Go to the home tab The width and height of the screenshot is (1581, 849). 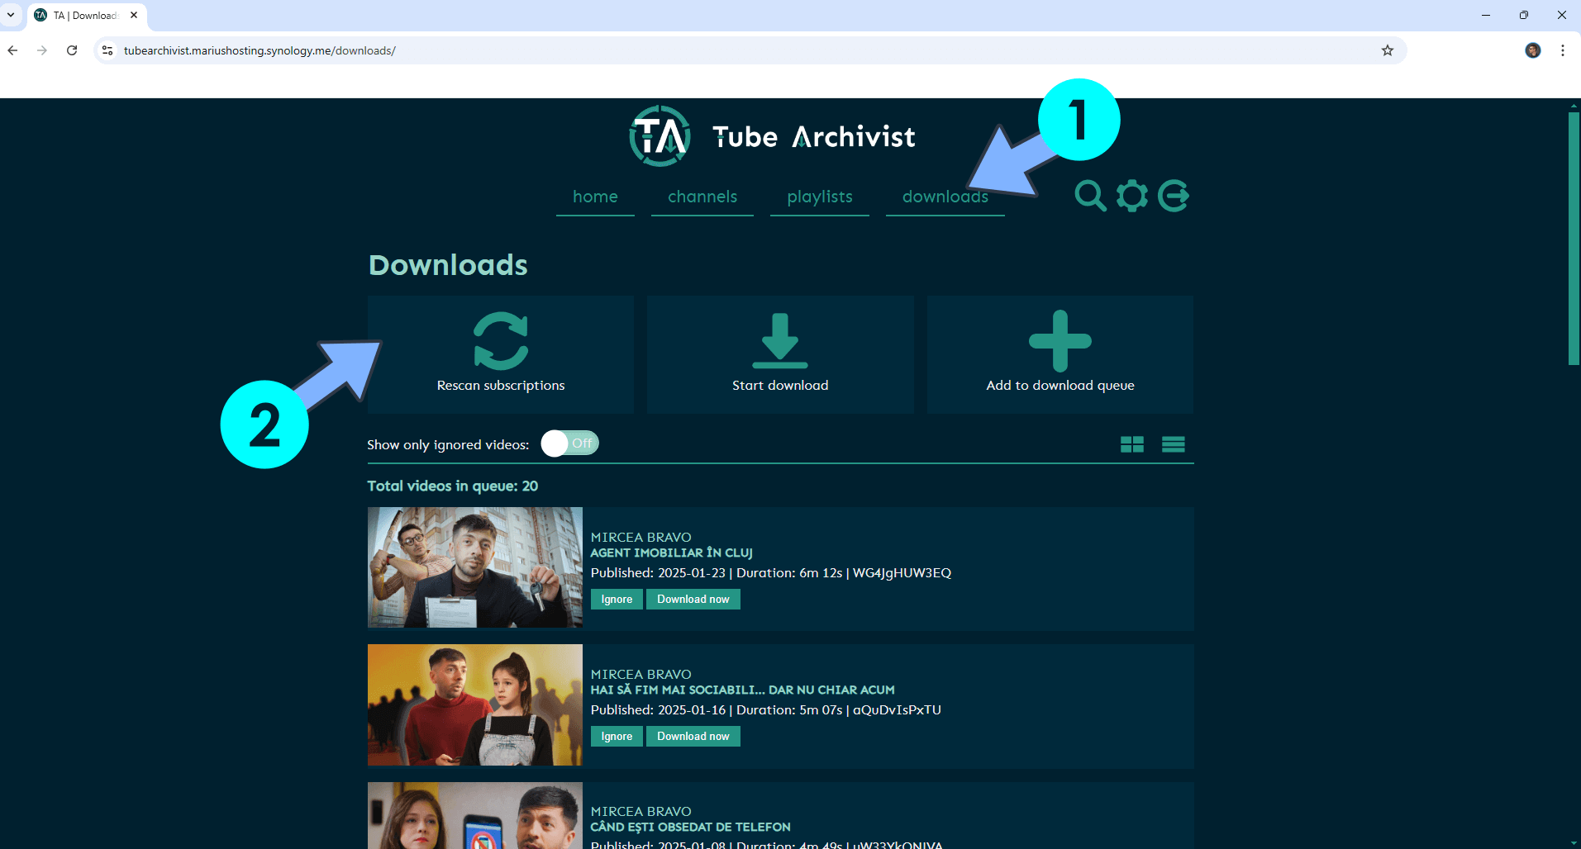595,197
